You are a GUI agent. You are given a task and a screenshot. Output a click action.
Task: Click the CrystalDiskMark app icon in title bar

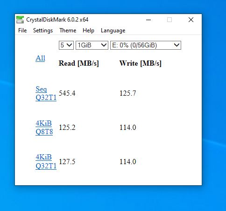point(20,20)
